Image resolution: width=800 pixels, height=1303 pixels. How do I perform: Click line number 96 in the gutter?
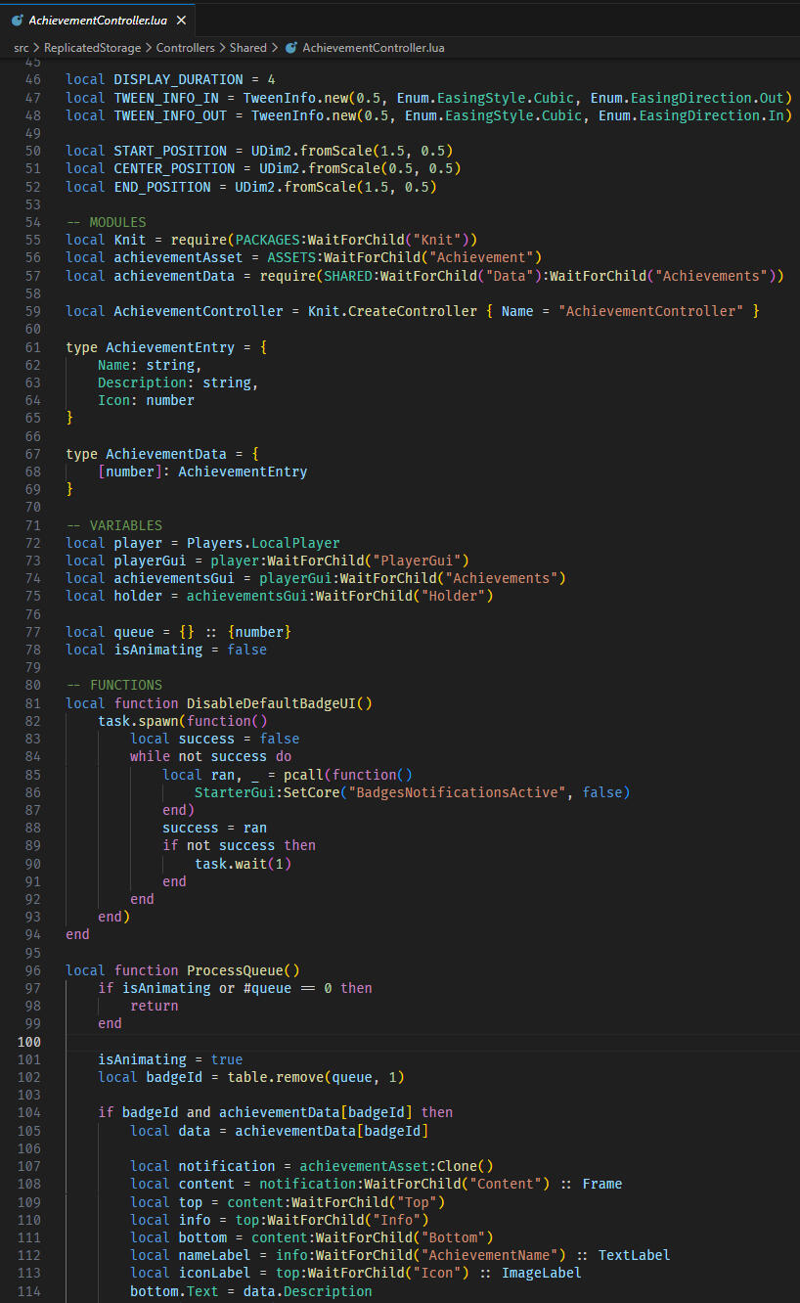32,970
